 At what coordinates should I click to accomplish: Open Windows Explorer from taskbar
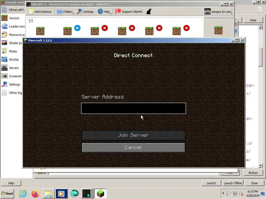[x=49, y=193]
